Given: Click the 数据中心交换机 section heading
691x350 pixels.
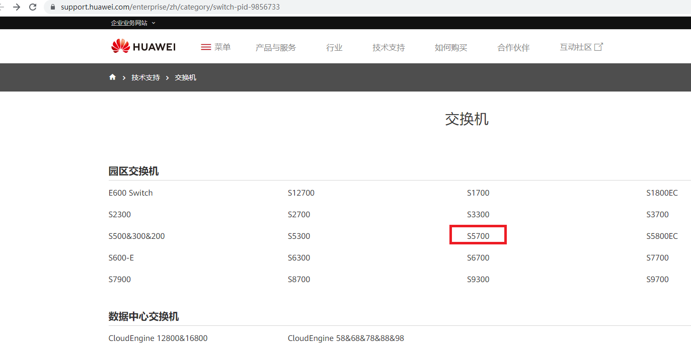Looking at the screenshot, I should tap(143, 316).
